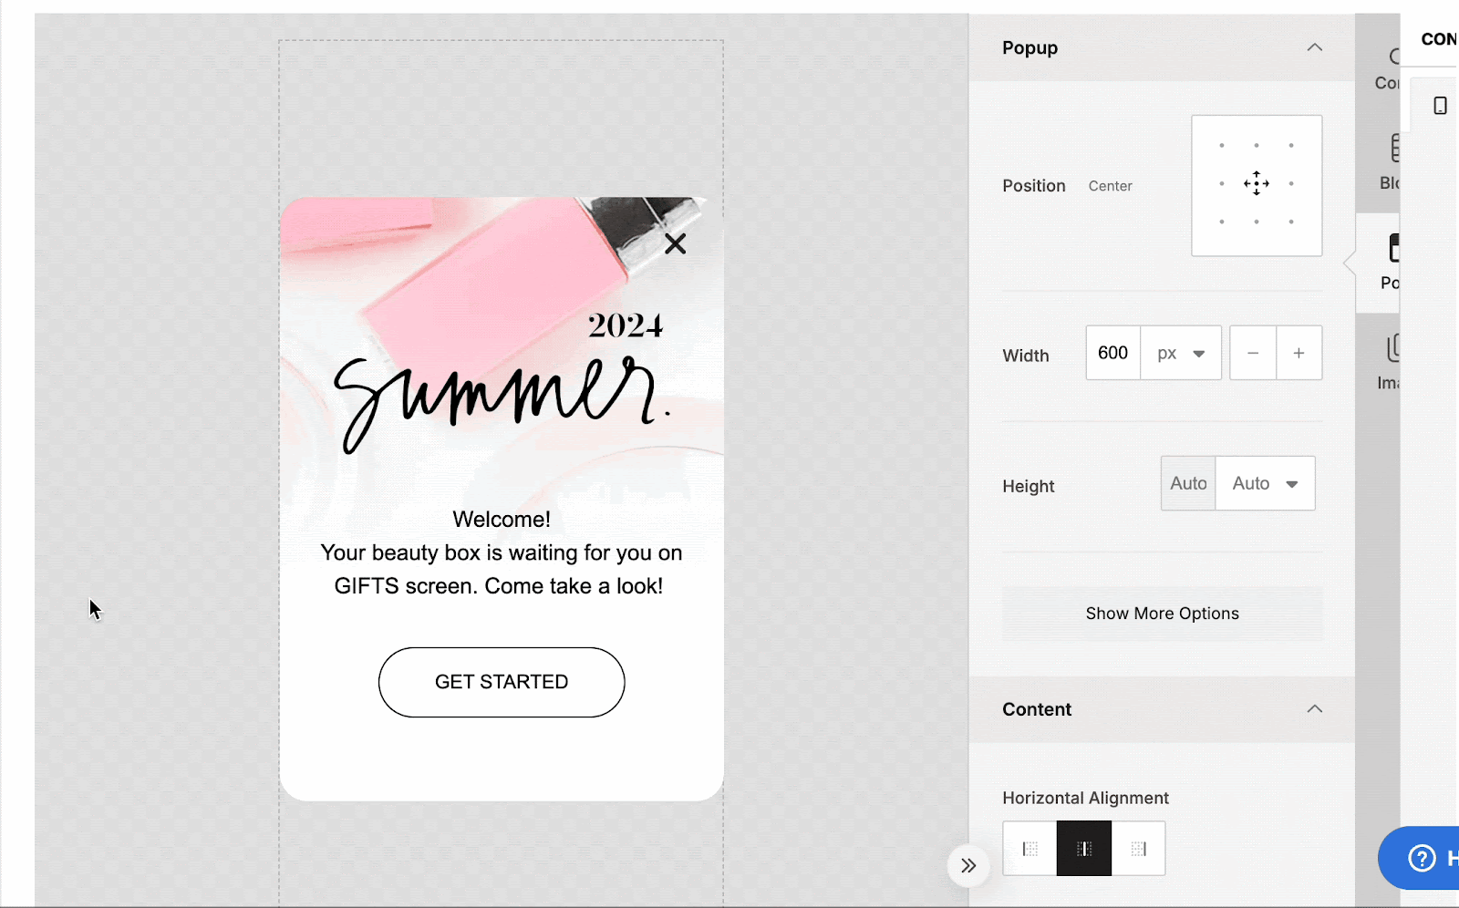Collapse the Content section
The image size is (1459, 908).
point(1314,709)
